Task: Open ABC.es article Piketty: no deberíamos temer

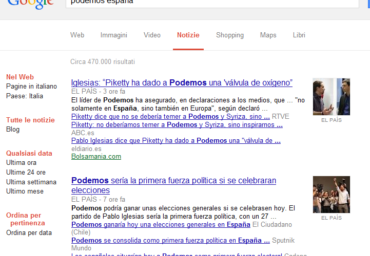Action: point(177,124)
